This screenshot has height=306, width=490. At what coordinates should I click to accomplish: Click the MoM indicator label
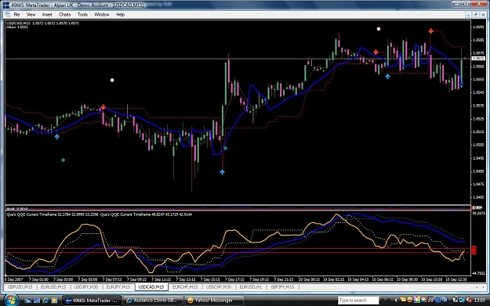pos(17,208)
